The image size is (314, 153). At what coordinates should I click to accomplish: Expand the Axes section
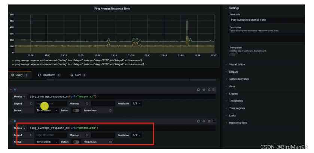click(232, 87)
